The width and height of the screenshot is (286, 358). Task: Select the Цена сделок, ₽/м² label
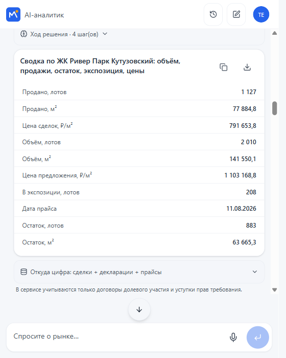coord(47,125)
